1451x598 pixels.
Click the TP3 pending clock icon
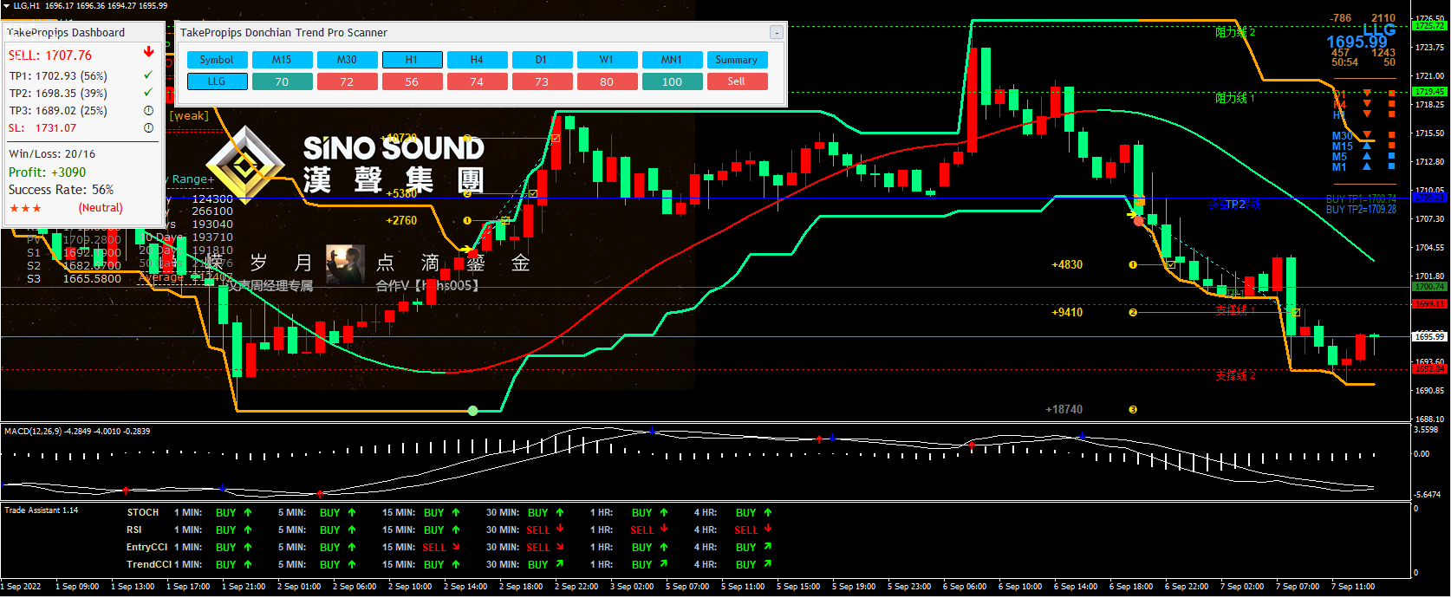(148, 110)
